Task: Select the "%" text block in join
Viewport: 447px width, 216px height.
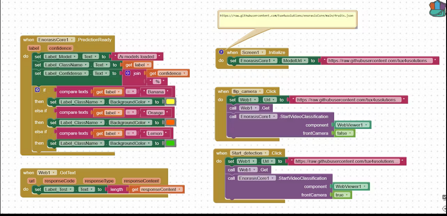Action: (x=157, y=82)
